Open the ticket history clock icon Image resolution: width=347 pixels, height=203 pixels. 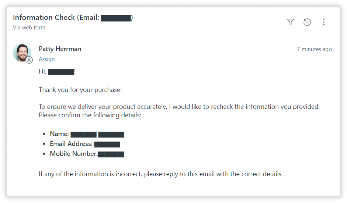(x=307, y=22)
